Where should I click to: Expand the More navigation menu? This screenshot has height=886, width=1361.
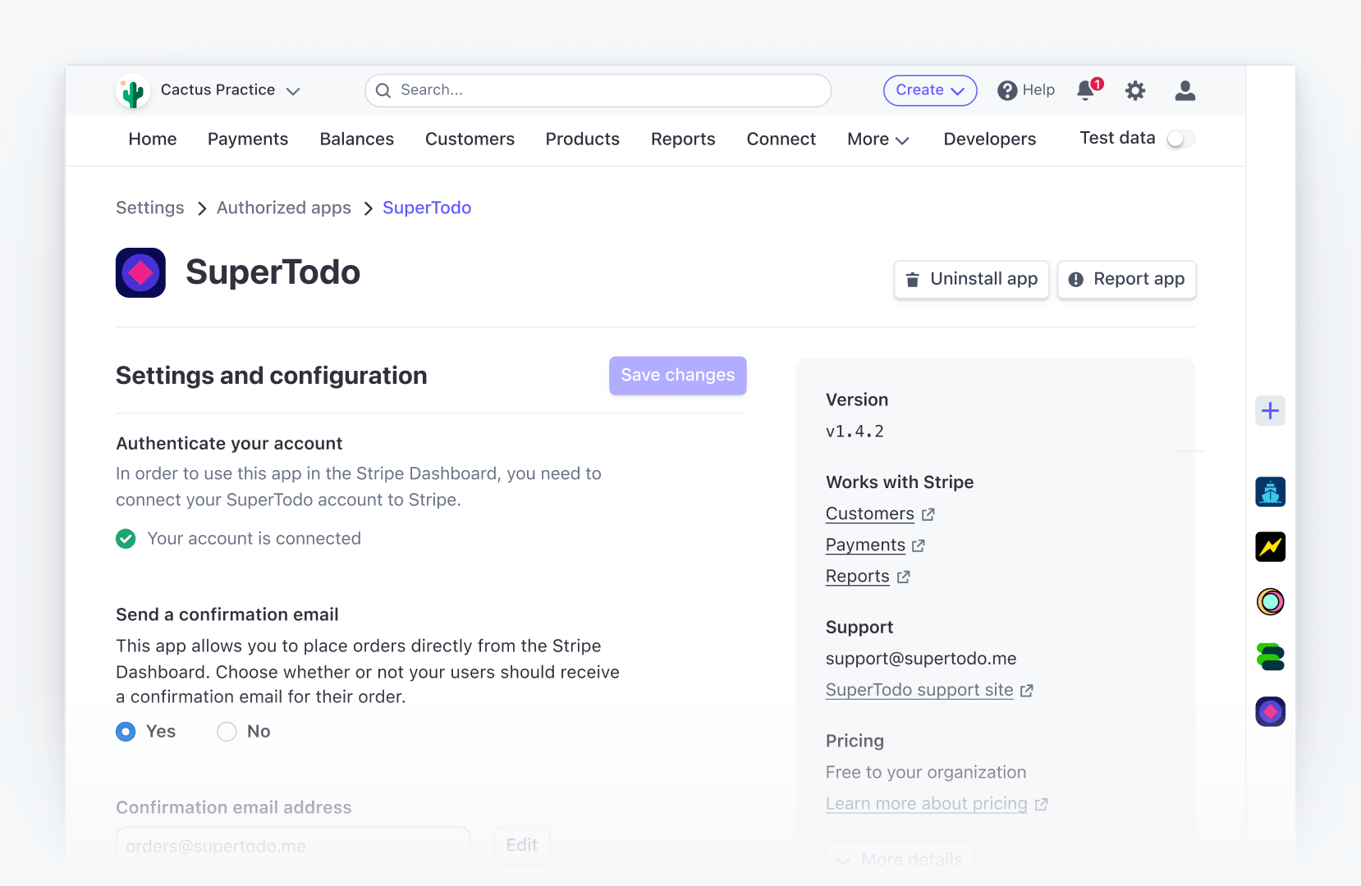click(878, 139)
